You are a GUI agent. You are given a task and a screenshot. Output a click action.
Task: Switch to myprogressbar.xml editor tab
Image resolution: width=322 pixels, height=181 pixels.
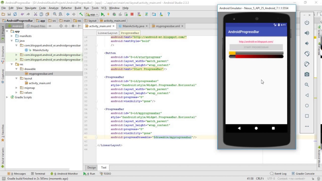168,26
